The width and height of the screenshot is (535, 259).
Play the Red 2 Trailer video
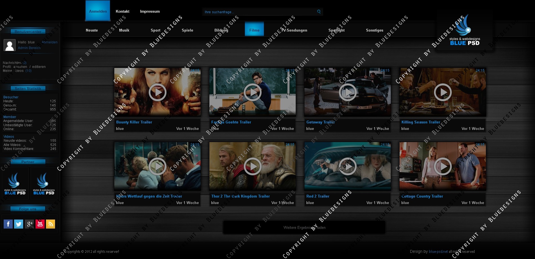click(348, 166)
